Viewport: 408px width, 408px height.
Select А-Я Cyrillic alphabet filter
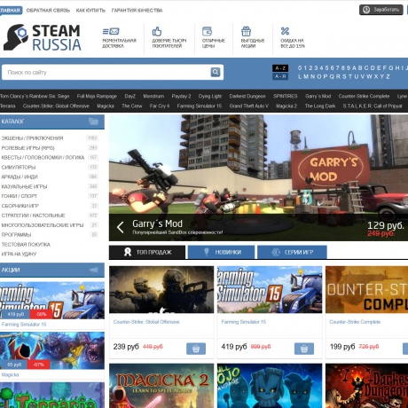(280, 76)
